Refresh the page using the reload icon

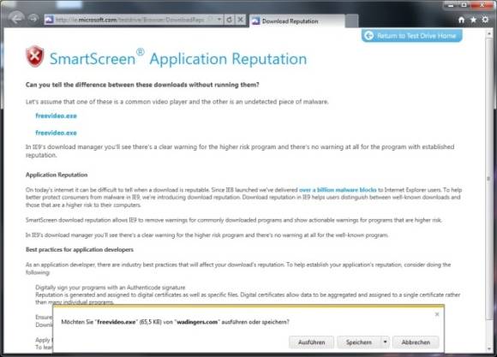click(229, 20)
